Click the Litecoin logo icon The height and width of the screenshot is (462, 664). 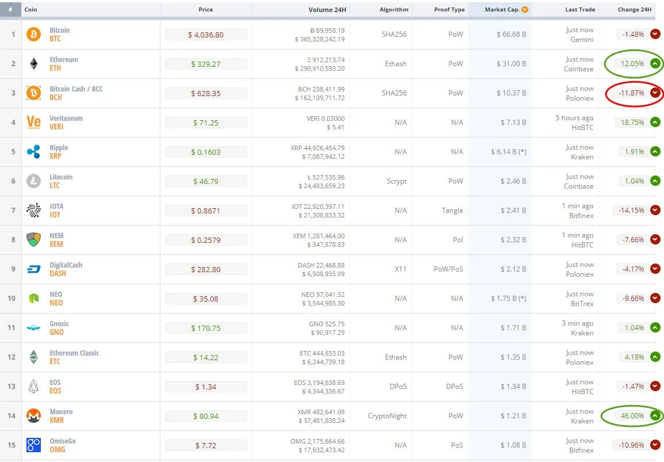point(33,181)
